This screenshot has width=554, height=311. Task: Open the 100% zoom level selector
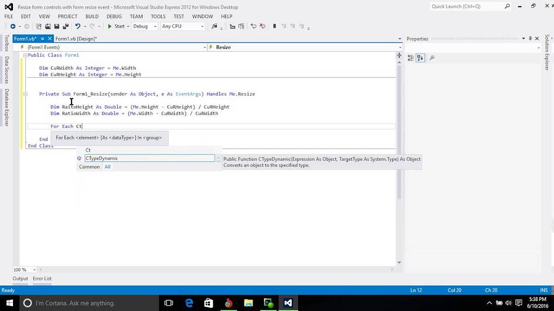[x=23, y=269]
